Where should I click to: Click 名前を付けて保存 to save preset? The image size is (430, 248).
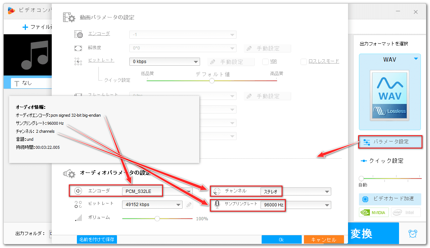point(97,240)
